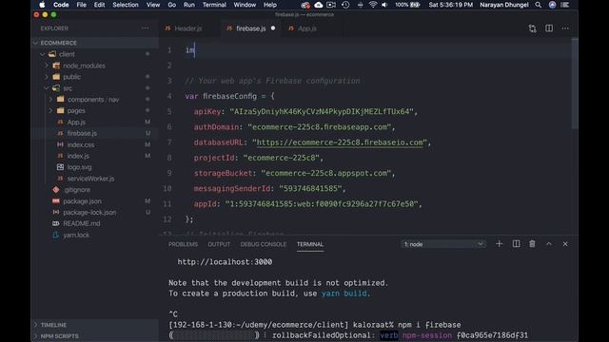Click the firebaseConfig variable on line 4

click(229, 96)
